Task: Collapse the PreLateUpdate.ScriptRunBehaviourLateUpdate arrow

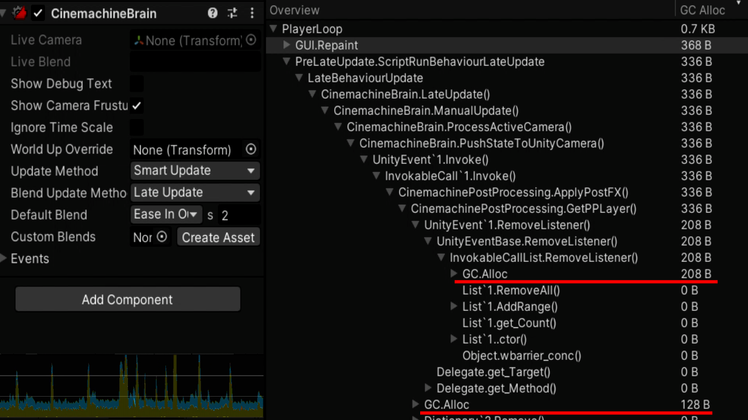Action: click(x=286, y=61)
